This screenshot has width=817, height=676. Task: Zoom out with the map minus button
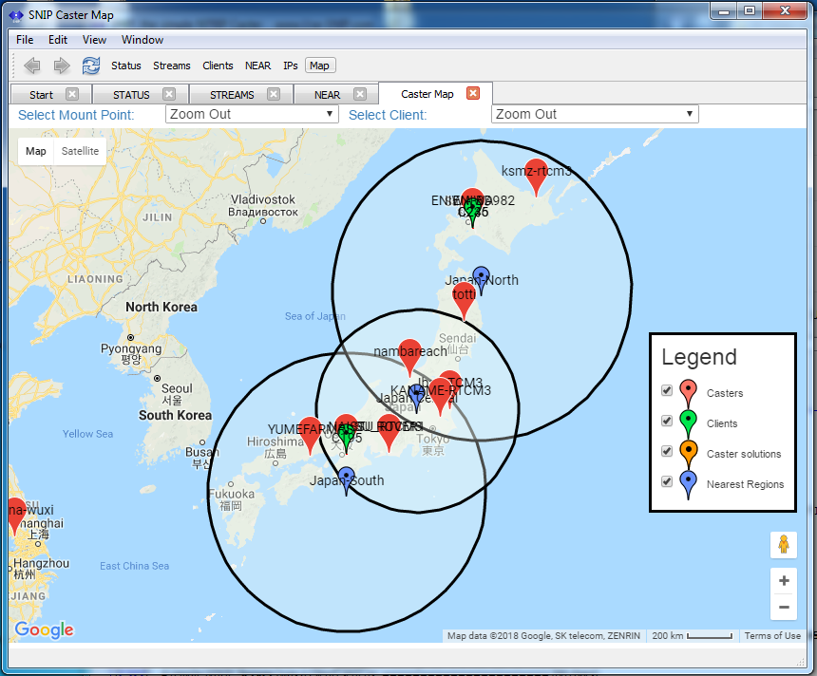tap(784, 608)
